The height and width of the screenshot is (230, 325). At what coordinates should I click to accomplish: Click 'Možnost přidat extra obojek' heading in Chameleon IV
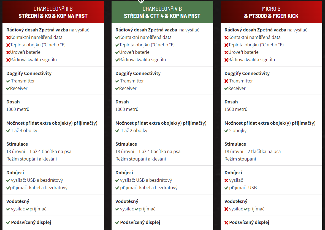point(161,123)
